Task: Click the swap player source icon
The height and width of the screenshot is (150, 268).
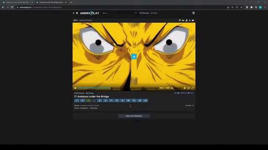Action: [x=180, y=20]
